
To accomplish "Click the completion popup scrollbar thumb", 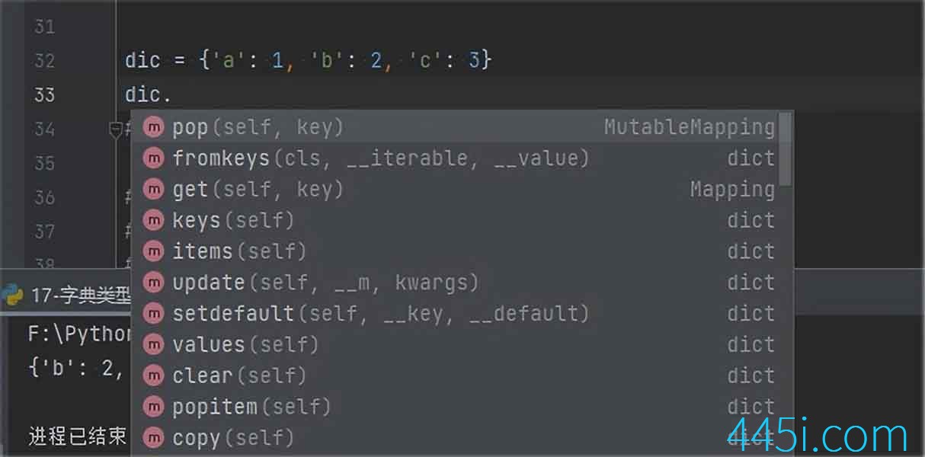I will point(786,149).
